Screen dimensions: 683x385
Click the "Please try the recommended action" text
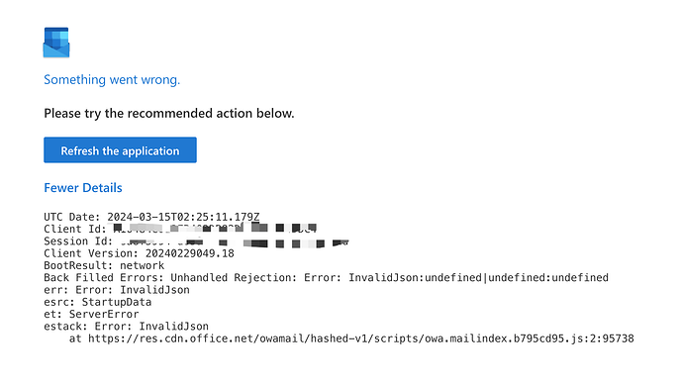(169, 113)
